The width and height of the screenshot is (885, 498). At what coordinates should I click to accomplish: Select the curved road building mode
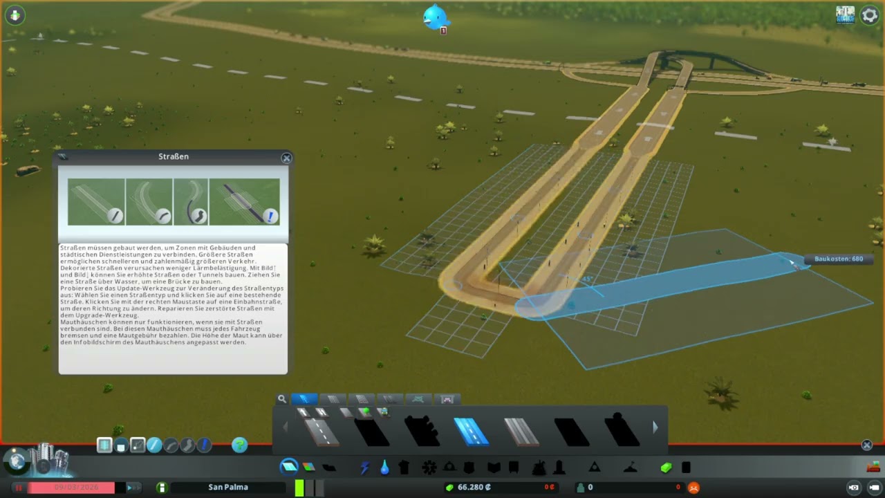(171, 445)
